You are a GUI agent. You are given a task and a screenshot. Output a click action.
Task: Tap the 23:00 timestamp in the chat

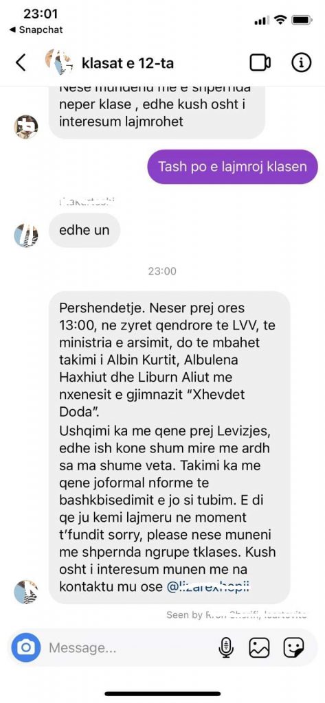pyautogui.click(x=162, y=271)
